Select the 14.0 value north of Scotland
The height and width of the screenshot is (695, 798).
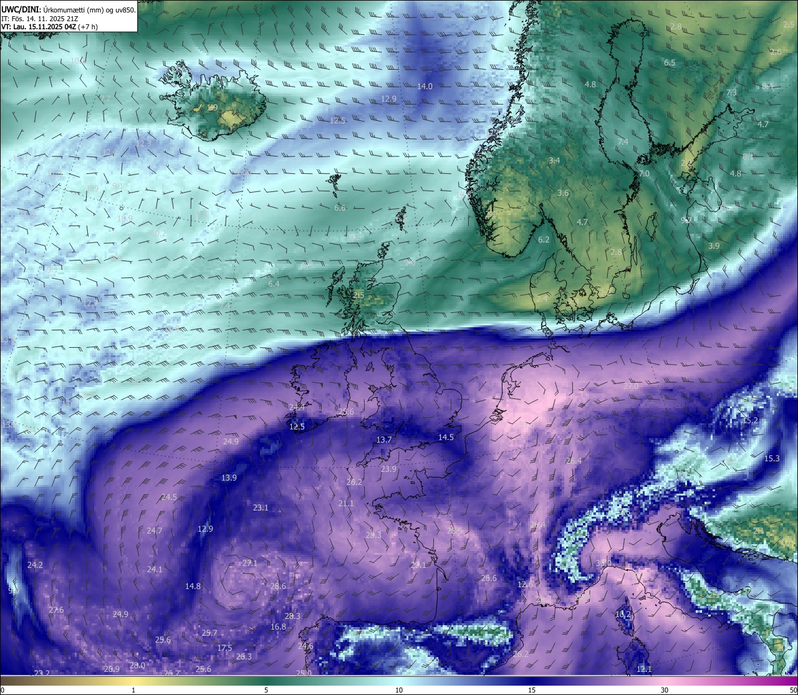425,87
